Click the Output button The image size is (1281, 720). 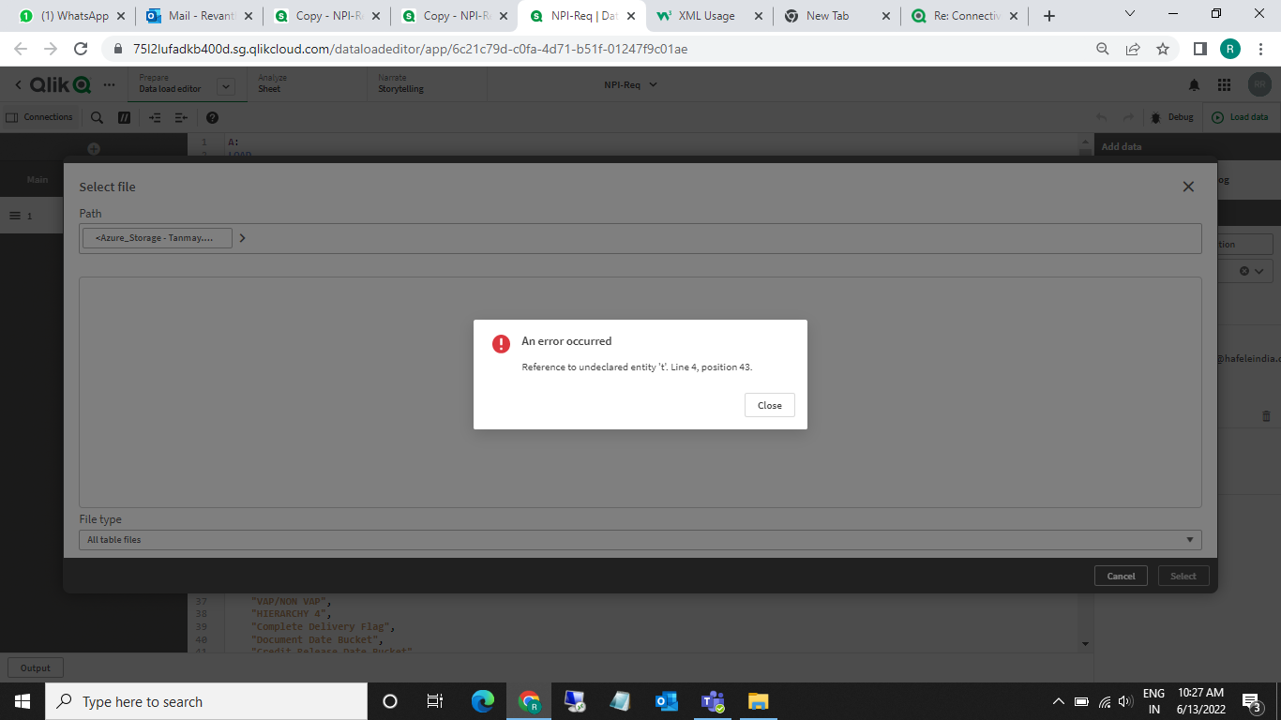coord(36,667)
